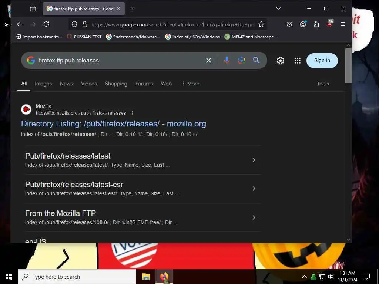View site security padlock info
Viewport: 379px width, 284px height.
(x=85, y=24)
